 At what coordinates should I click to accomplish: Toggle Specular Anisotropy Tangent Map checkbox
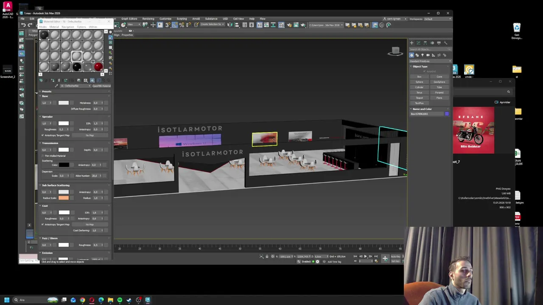42,135
